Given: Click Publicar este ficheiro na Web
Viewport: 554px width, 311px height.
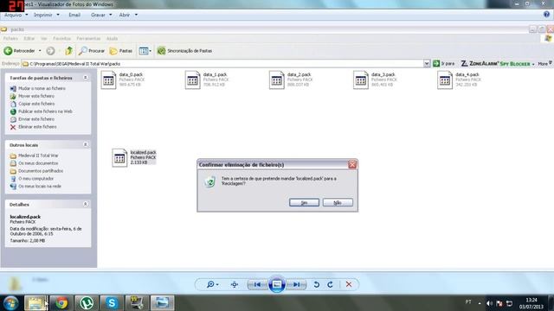Looking at the screenshot, I should (45, 111).
